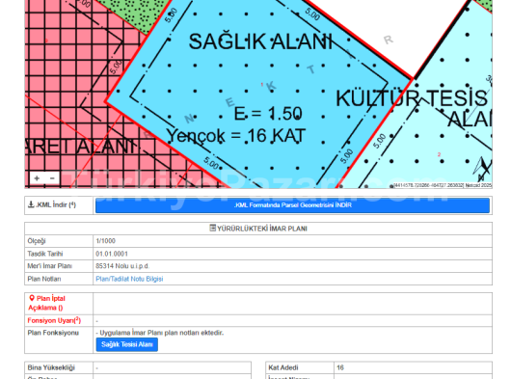Click the Yençok = 16 KAT label
This screenshot has width=511, height=379.
236,136
